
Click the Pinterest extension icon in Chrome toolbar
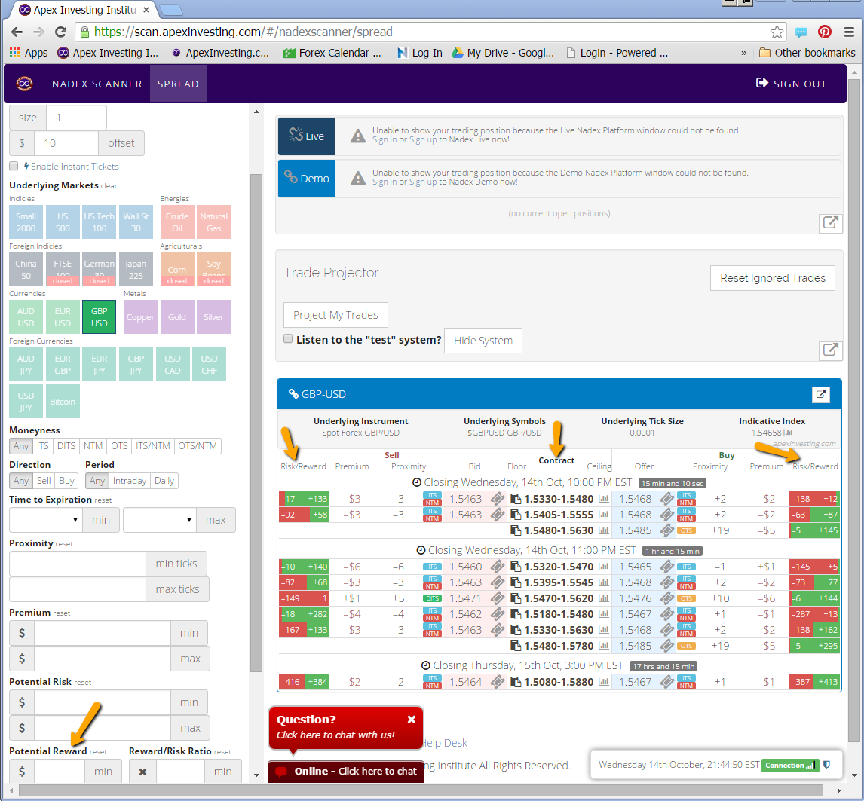[825, 32]
